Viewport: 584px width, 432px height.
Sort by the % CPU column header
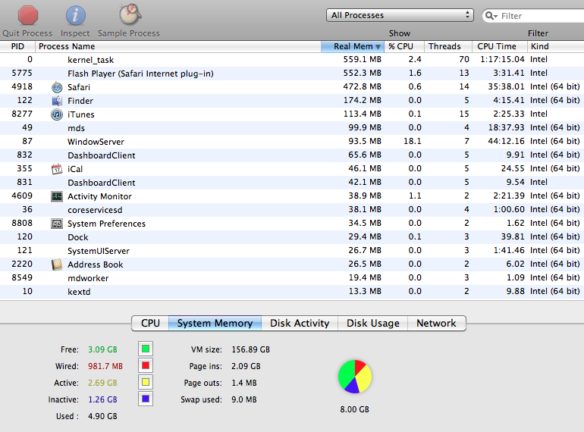[404, 46]
